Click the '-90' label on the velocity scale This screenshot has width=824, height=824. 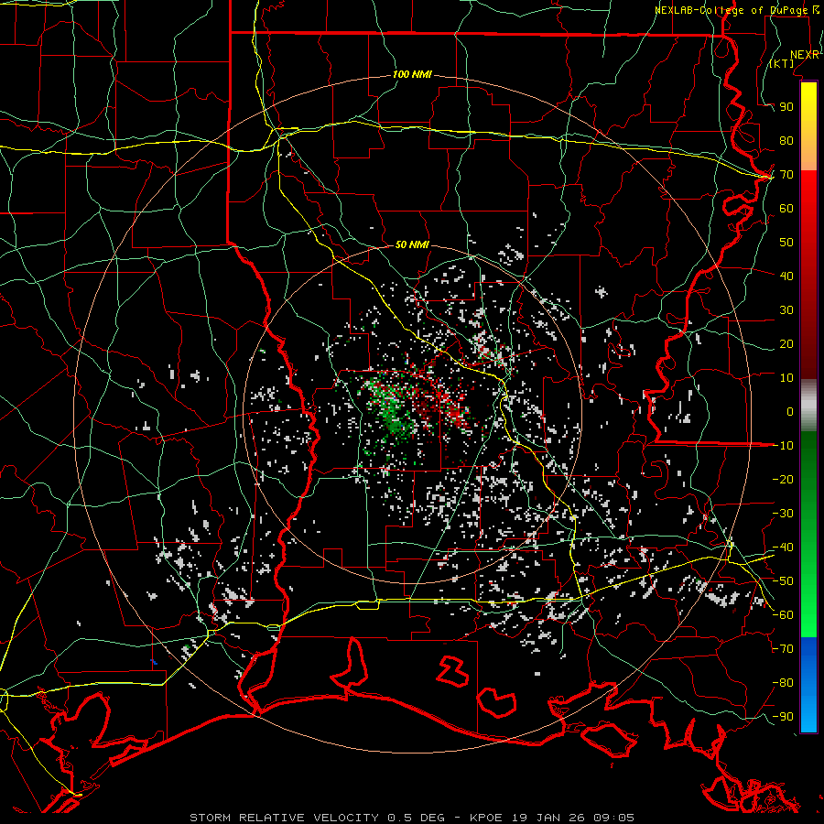point(783,717)
